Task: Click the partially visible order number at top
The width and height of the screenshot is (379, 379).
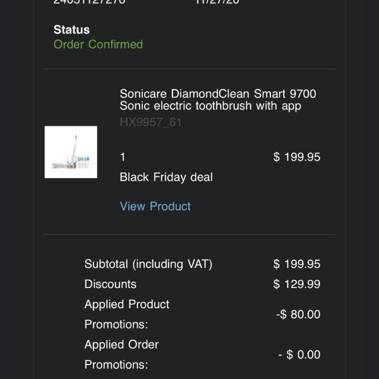Action: [x=90, y=2]
